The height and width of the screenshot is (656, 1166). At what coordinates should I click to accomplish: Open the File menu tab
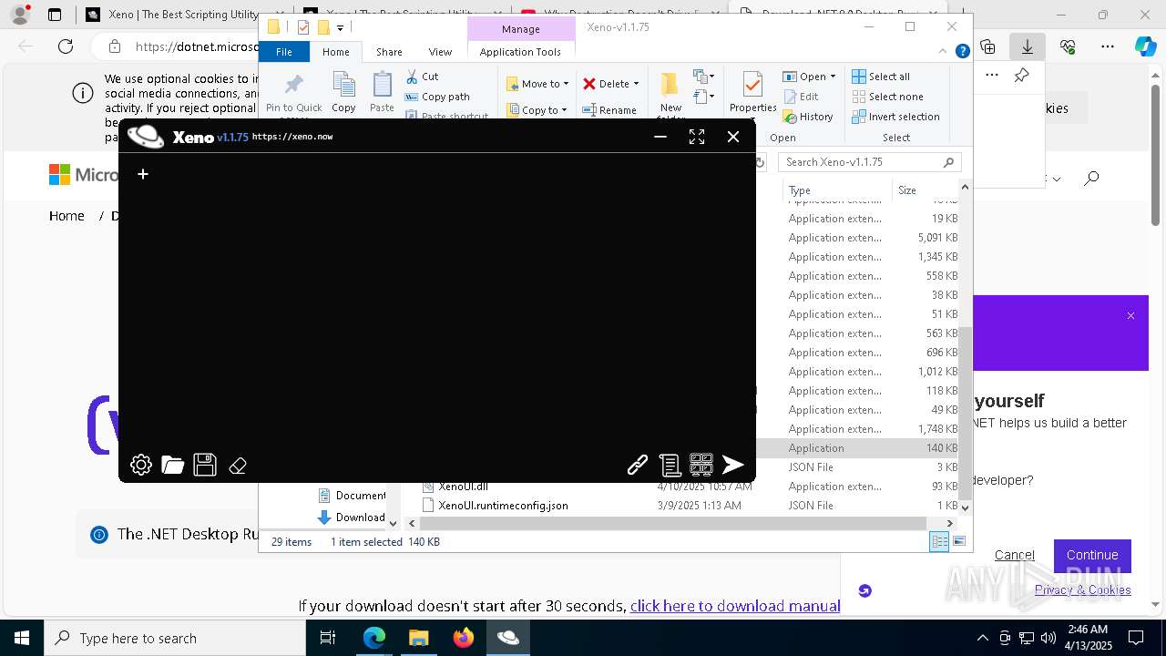284,52
